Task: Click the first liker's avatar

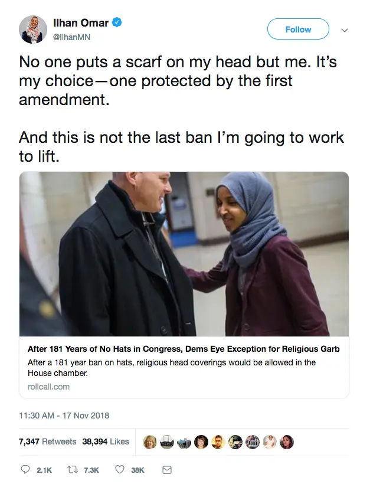Action: pos(148,440)
